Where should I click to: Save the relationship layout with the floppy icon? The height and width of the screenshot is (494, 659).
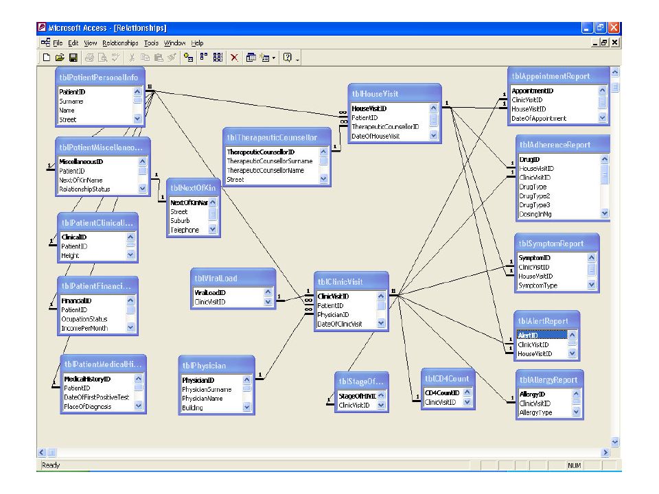point(73,58)
